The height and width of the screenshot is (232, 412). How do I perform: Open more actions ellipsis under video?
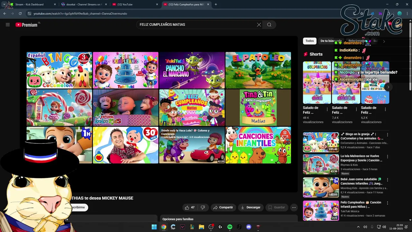pyautogui.click(x=294, y=208)
